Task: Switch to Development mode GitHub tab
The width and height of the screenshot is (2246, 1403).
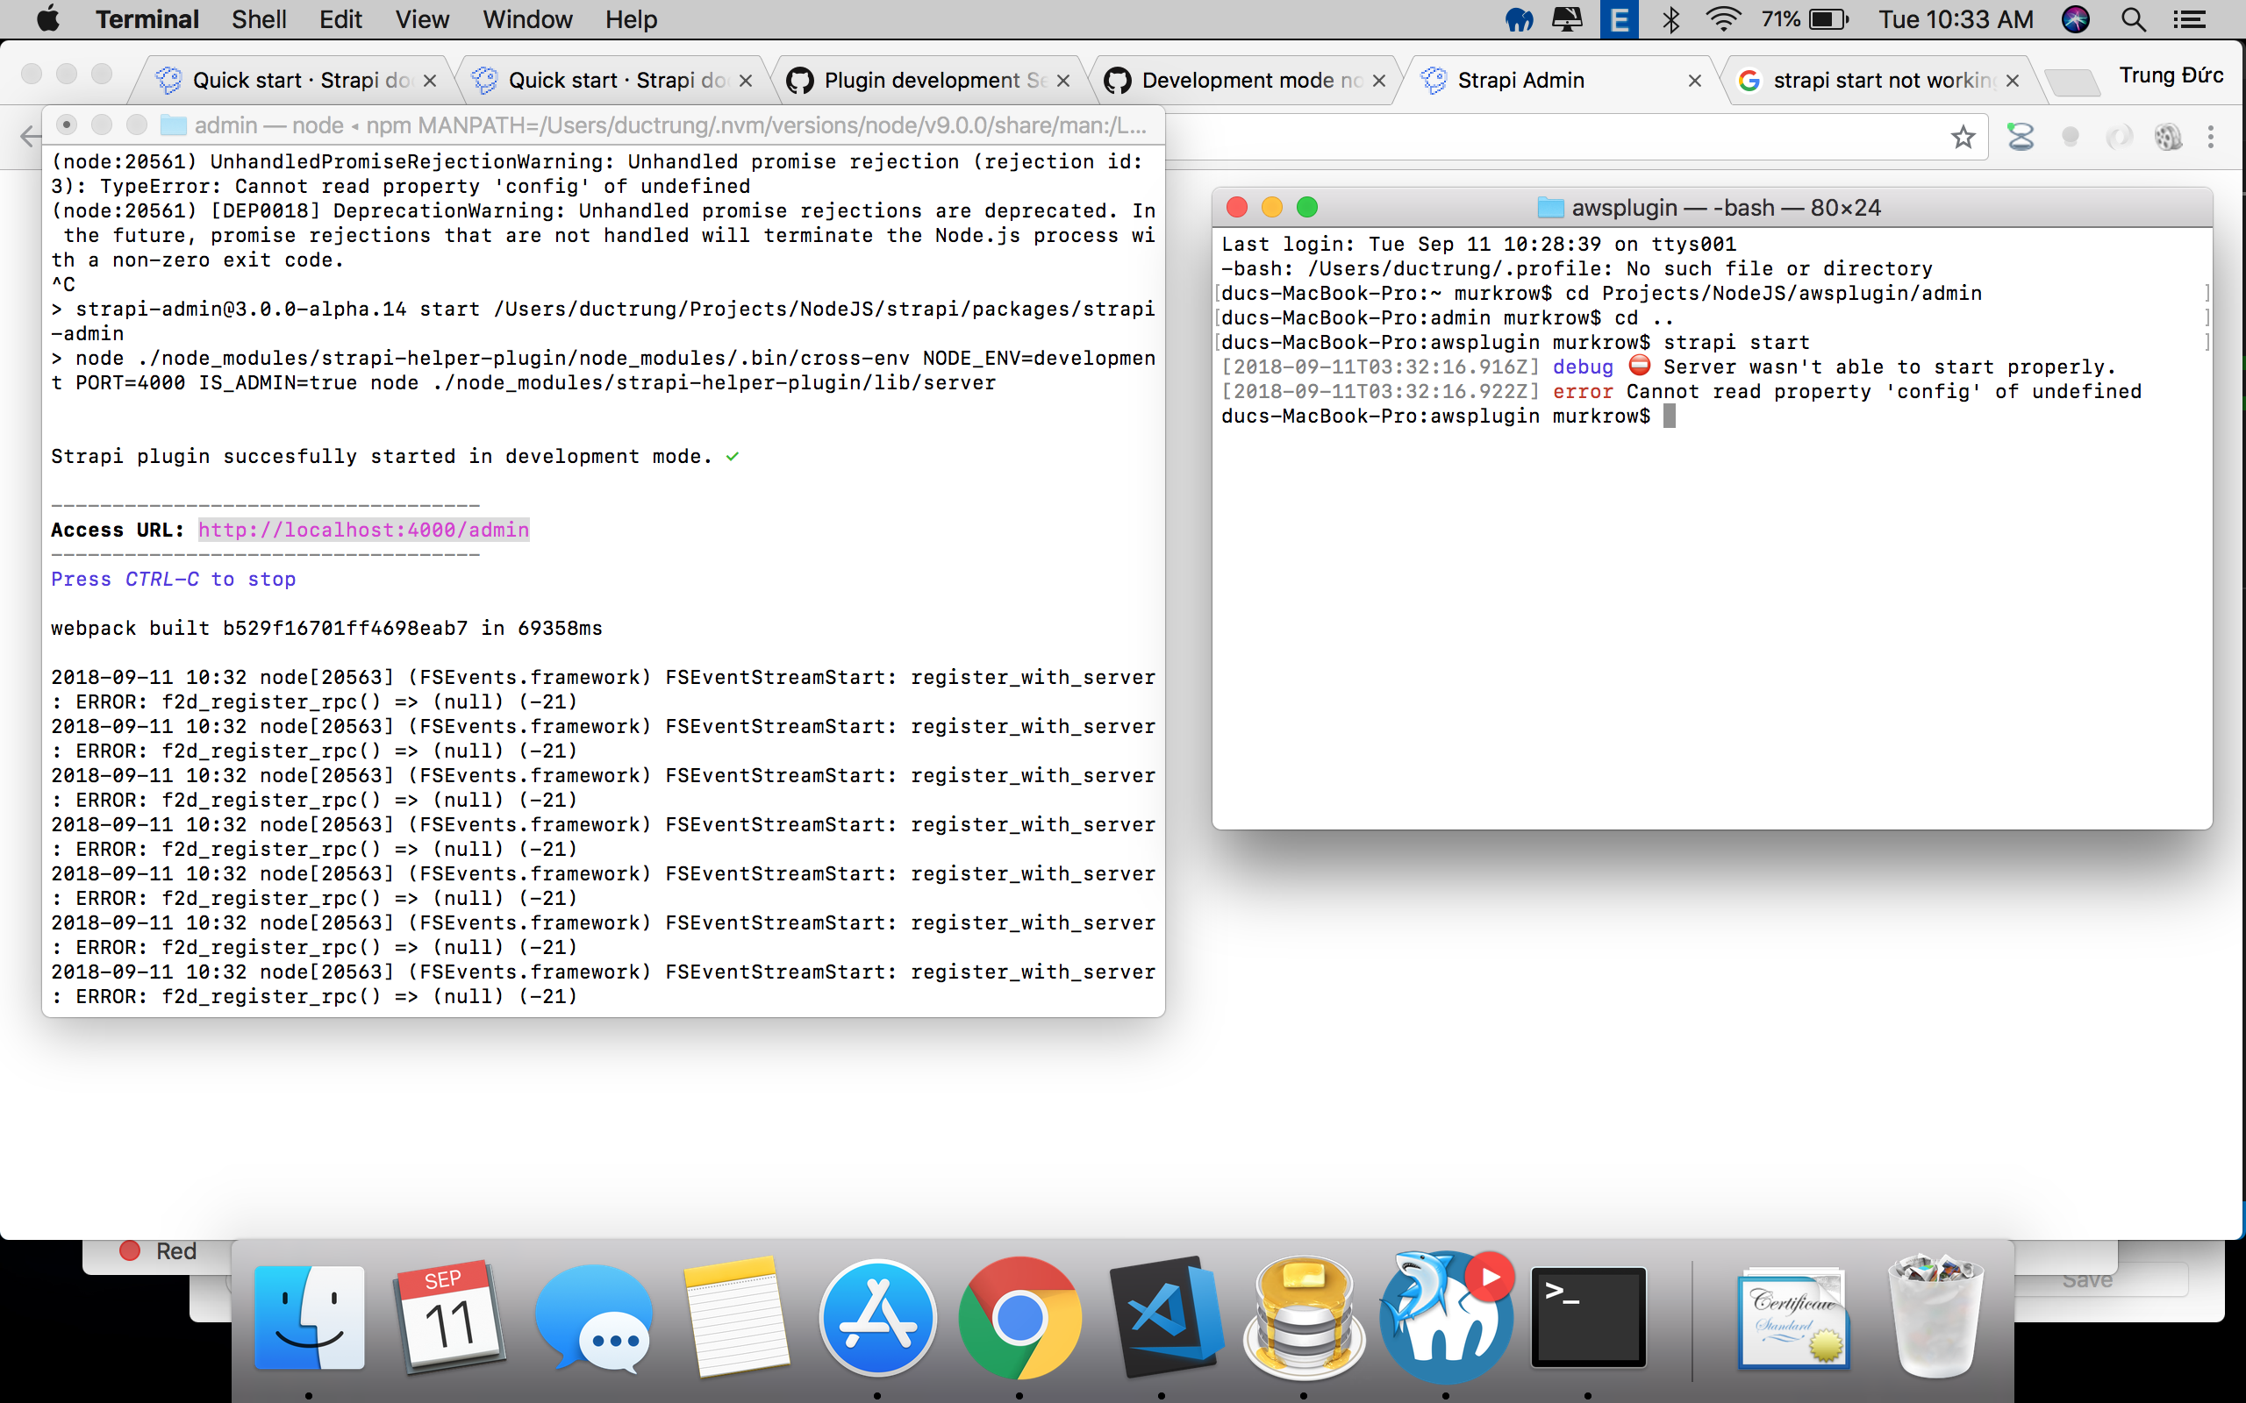Action: coord(1246,81)
